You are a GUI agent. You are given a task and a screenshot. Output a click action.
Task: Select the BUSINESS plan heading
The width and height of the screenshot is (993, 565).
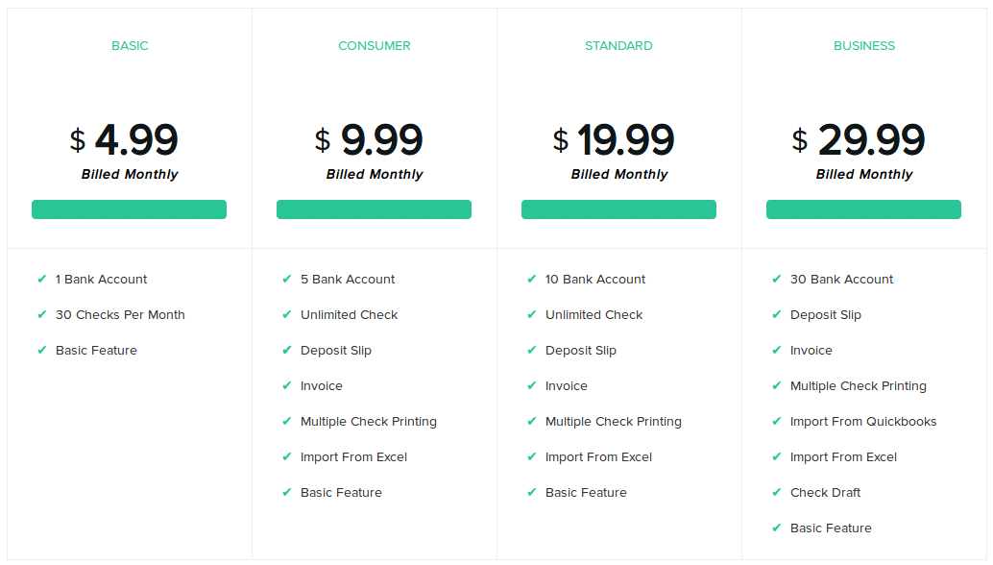(864, 46)
